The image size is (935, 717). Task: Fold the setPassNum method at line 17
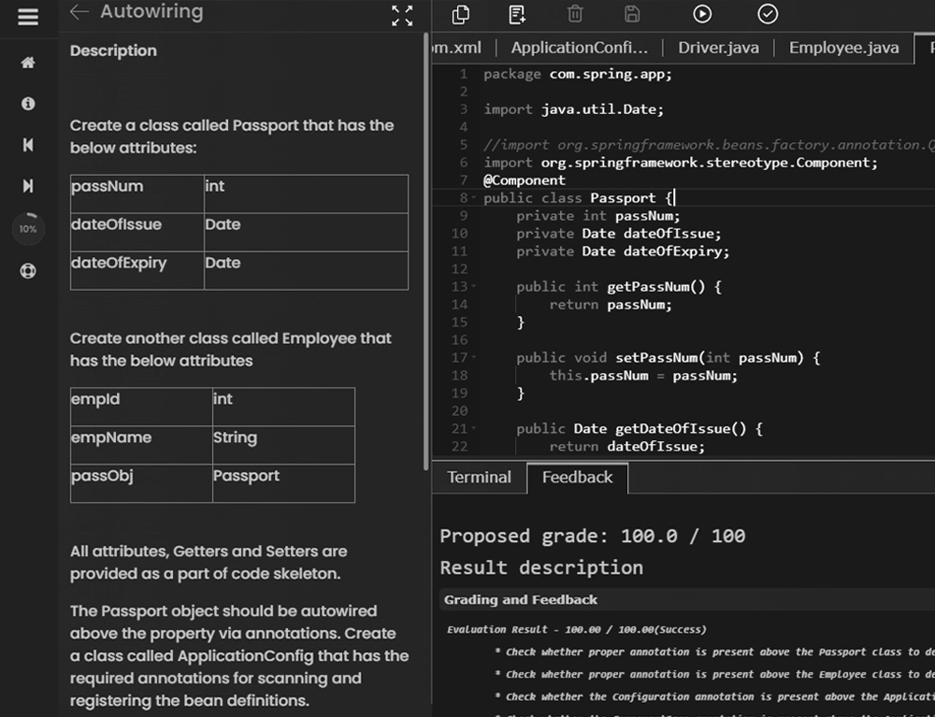pyautogui.click(x=475, y=358)
